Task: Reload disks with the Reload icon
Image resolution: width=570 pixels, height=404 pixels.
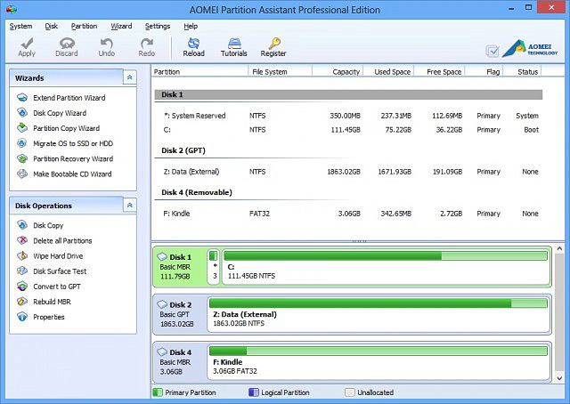Action: pyautogui.click(x=193, y=44)
